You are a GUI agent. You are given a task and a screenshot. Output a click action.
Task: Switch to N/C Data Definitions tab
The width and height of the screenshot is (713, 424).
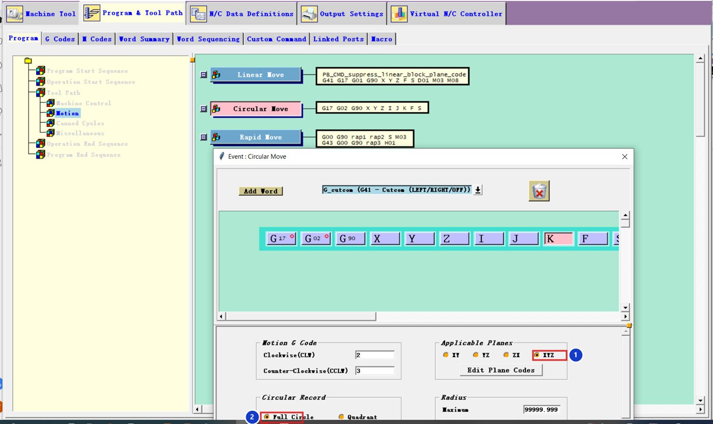pos(242,14)
